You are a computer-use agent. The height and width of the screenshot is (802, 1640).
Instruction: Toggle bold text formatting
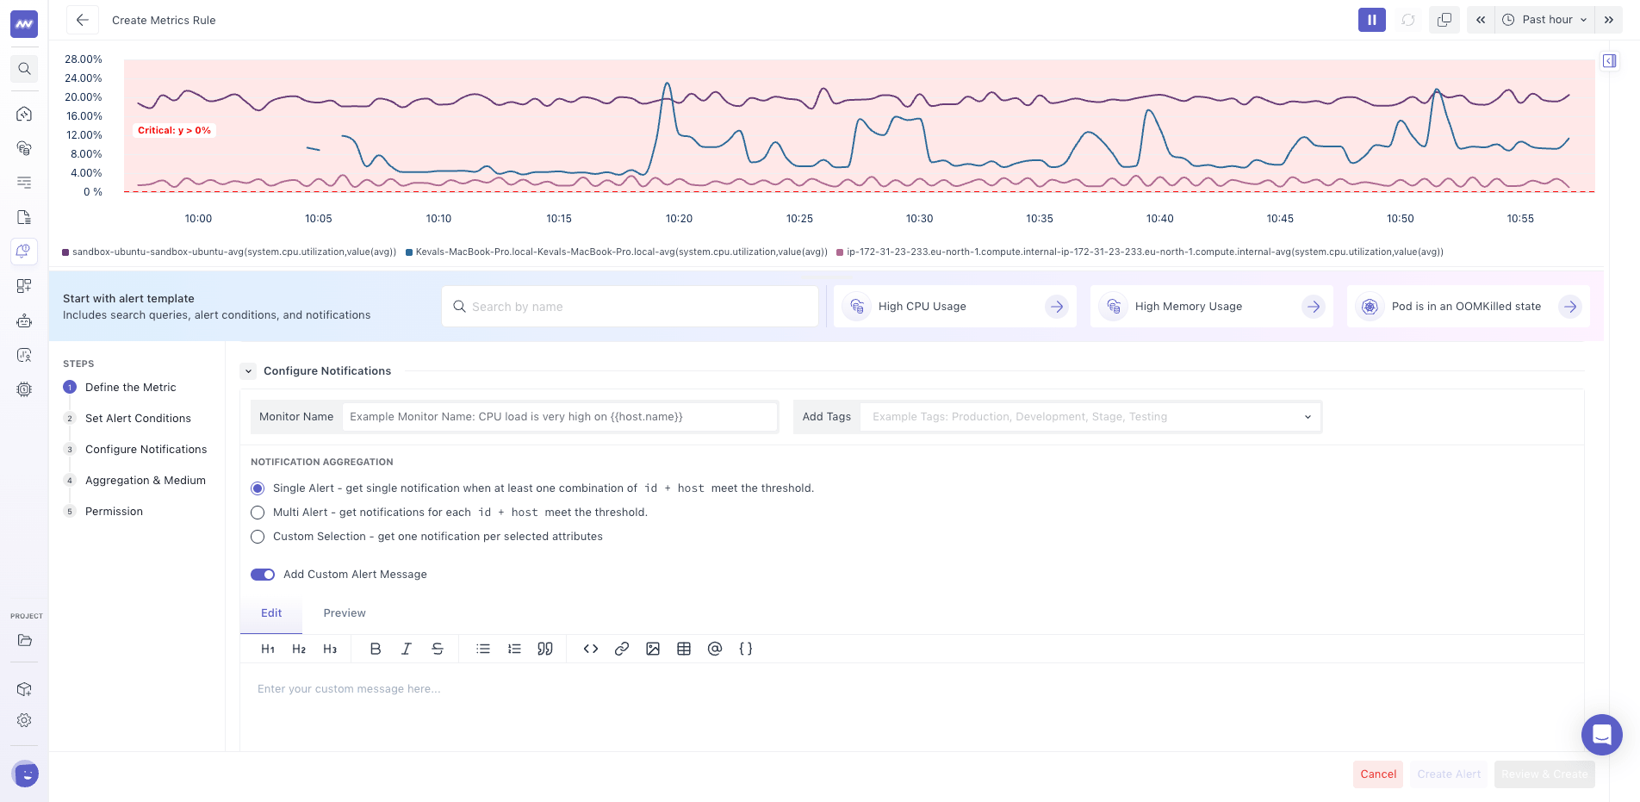[x=376, y=649]
